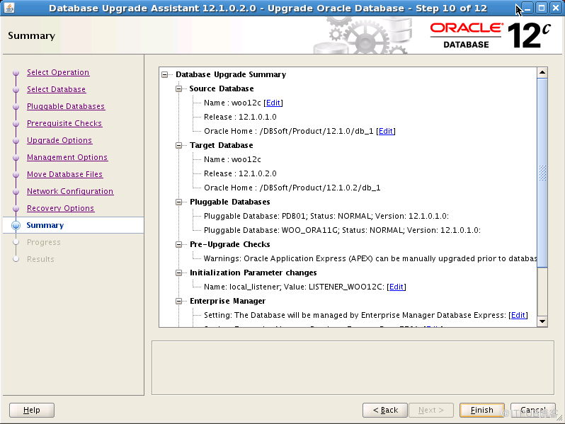Edit the Enterprise Manager Database Express setting
The width and height of the screenshot is (565, 424).
coord(518,315)
